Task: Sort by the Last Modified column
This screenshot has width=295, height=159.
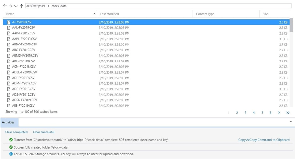Action: point(109,14)
